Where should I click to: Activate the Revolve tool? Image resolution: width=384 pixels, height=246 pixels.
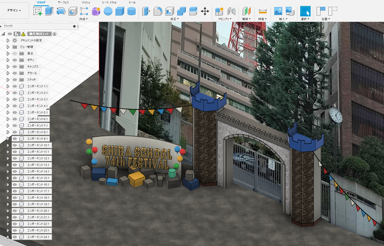[61, 11]
